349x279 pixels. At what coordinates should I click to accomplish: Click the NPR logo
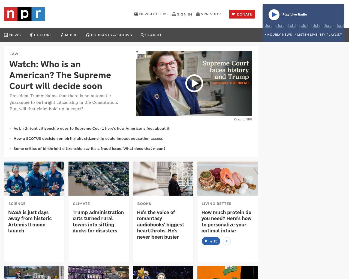[25, 14]
